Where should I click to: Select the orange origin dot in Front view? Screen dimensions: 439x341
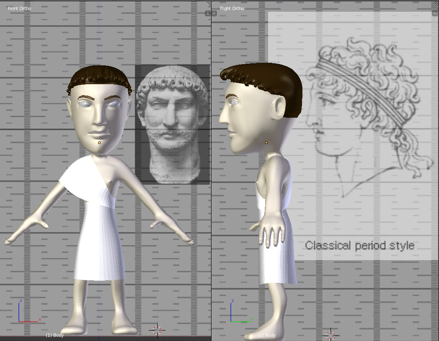pyautogui.click(x=99, y=143)
